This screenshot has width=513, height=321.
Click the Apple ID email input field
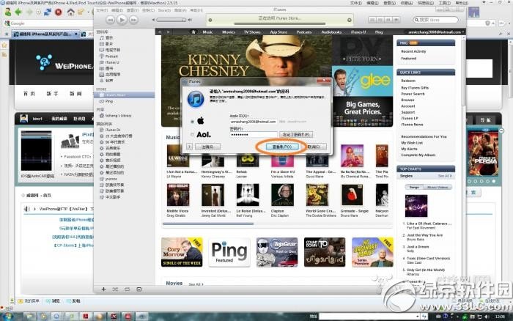tap(254, 122)
